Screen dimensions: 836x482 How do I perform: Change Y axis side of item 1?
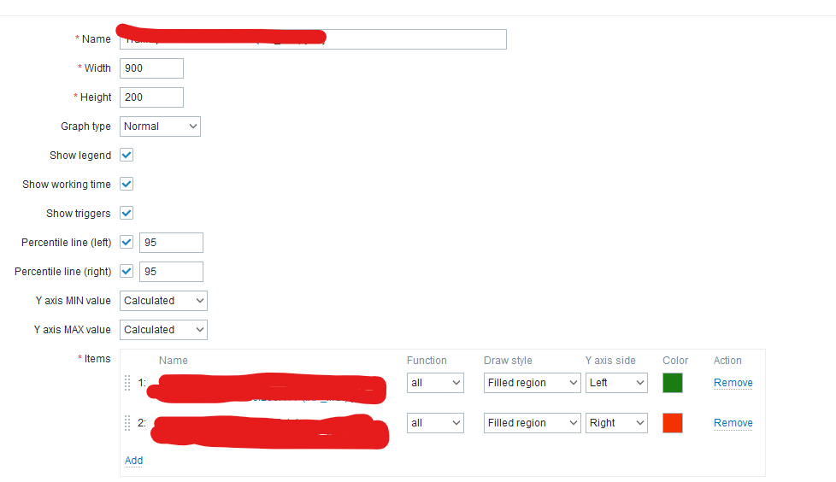coord(616,383)
